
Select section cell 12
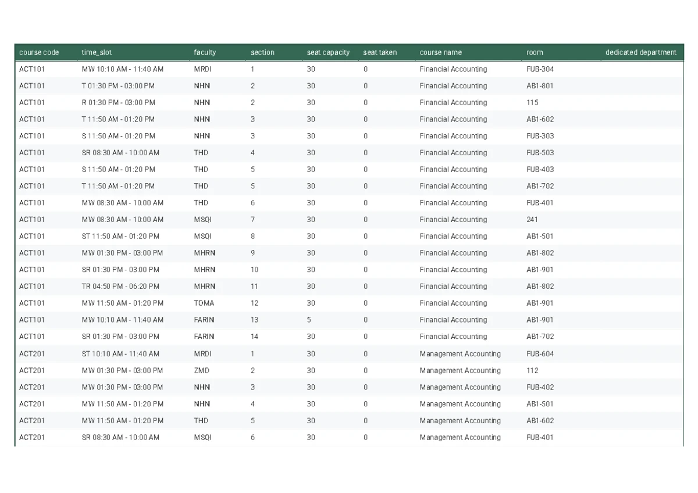point(254,303)
